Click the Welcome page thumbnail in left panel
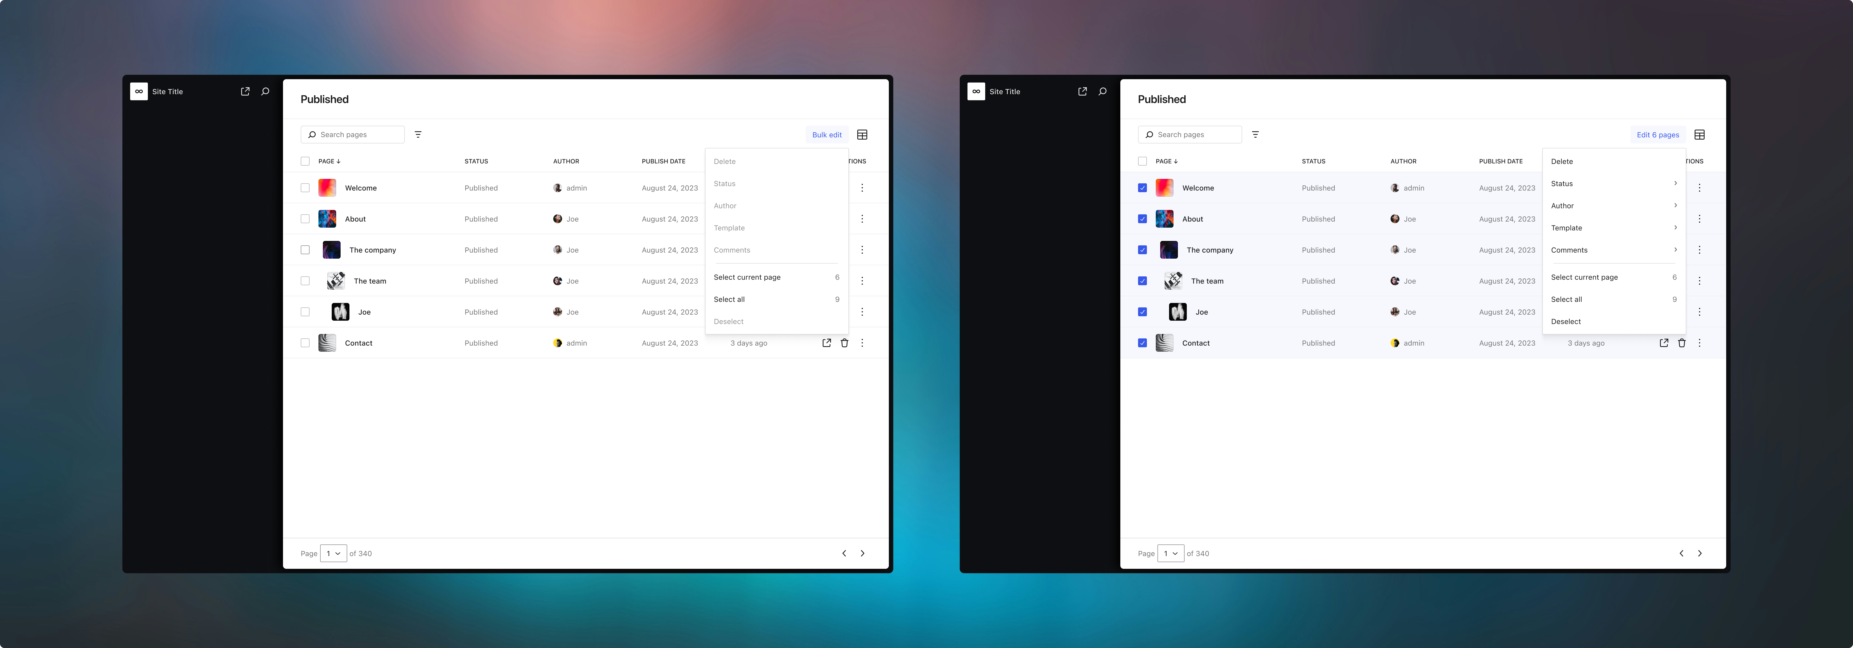 327,188
